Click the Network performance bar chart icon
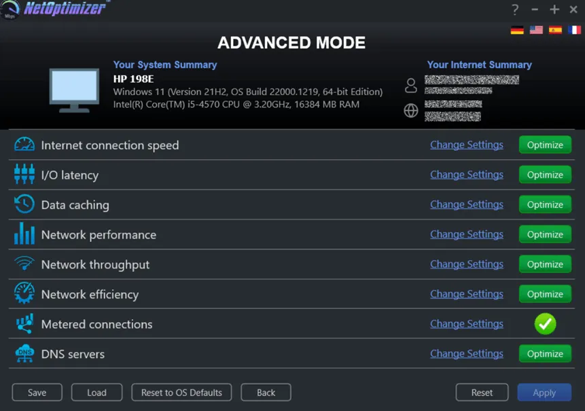Viewport: 585px width, 411px height. click(24, 234)
